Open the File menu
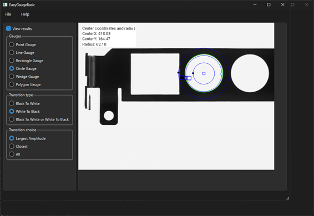 (8, 14)
